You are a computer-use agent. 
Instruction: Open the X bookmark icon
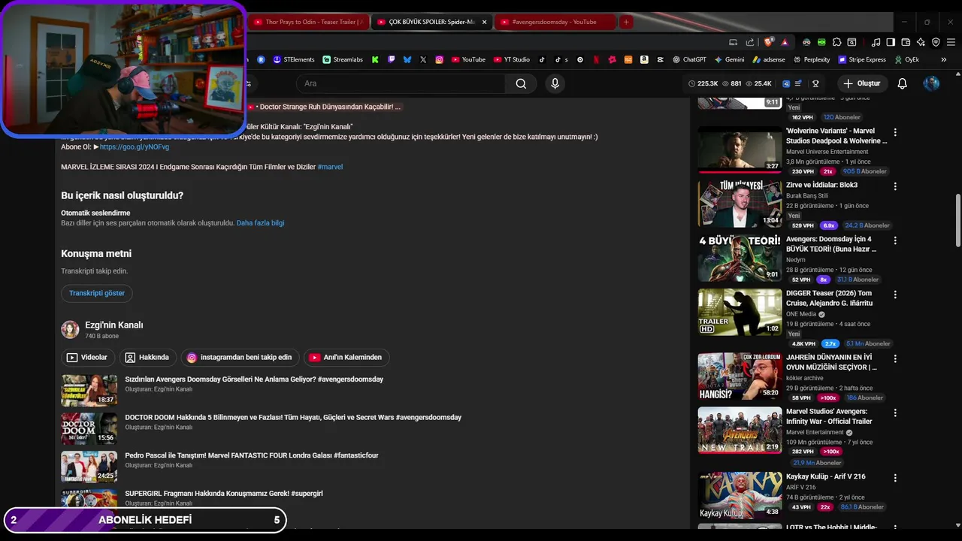[423, 59]
